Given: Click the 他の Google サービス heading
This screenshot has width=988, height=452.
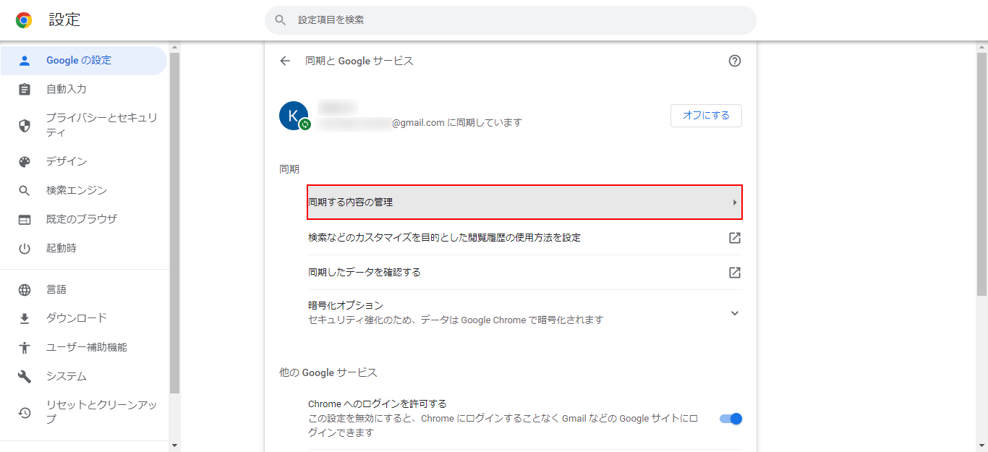Looking at the screenshot, I should pos(328,373).
